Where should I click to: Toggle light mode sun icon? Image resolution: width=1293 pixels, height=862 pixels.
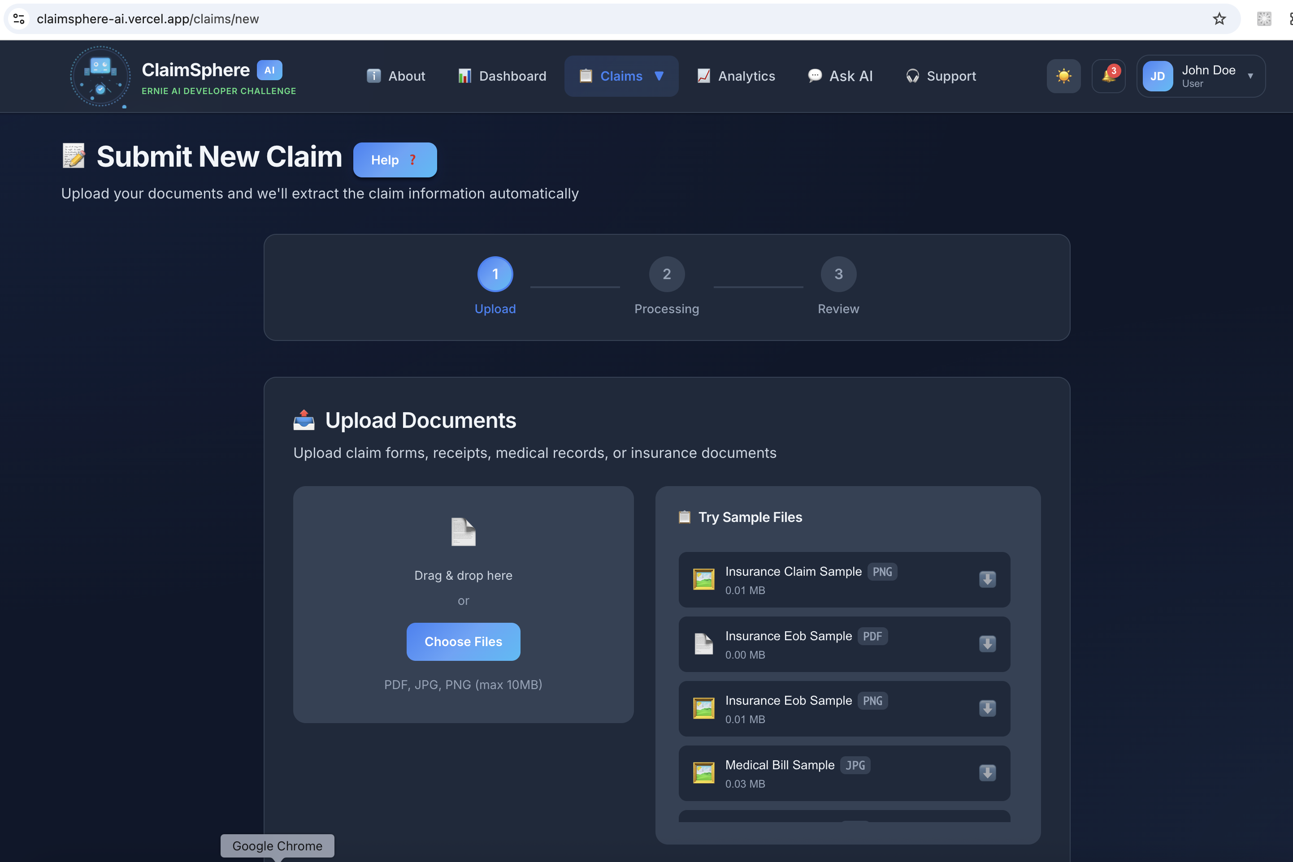pos(1063,76)
